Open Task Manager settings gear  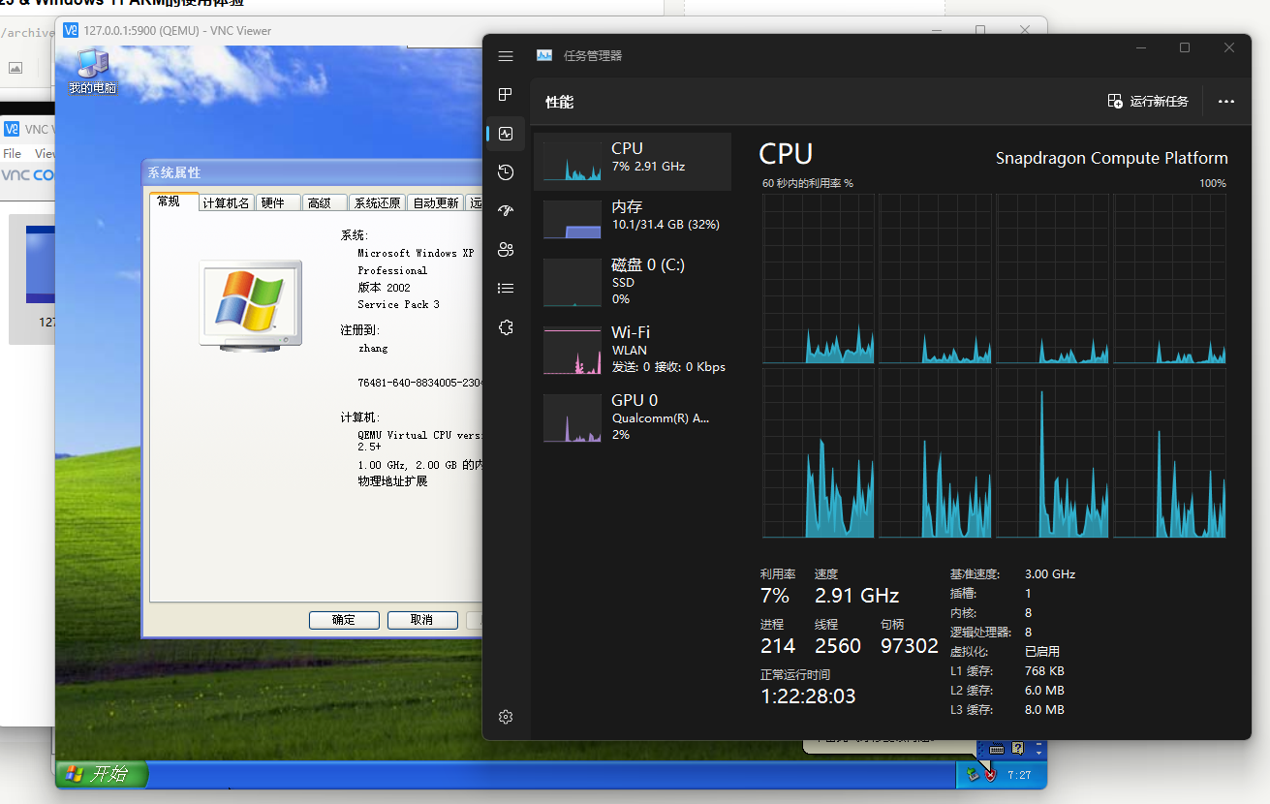tap(506, 717)
